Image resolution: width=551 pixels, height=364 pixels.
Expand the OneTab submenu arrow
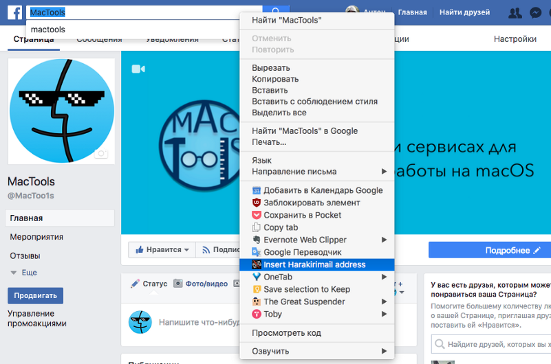click(x=384, y=277)
